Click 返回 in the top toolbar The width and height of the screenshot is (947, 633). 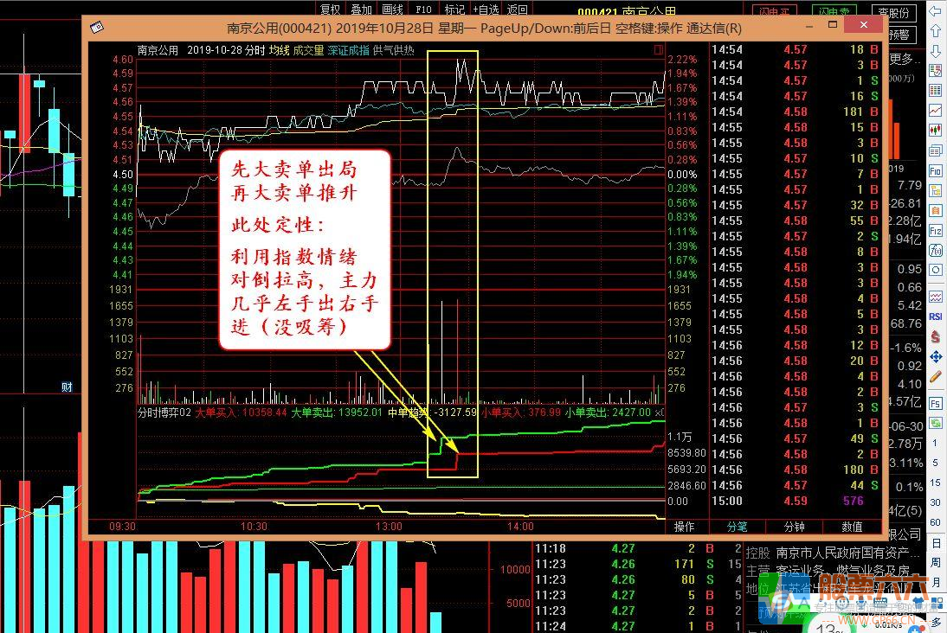[517, 9]
